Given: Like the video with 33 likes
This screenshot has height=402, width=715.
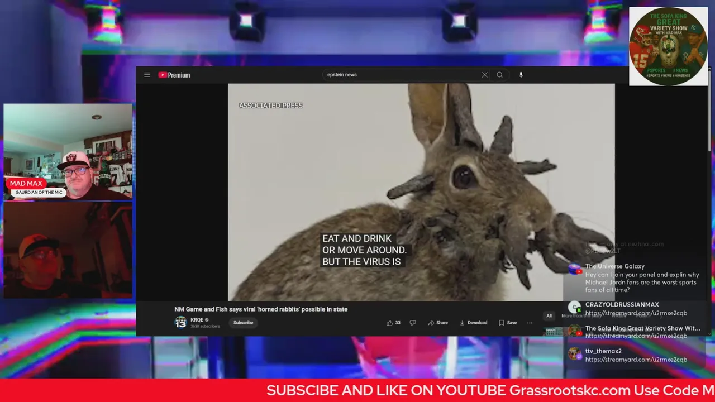Looking at the screenshot, I should point(393,323).
